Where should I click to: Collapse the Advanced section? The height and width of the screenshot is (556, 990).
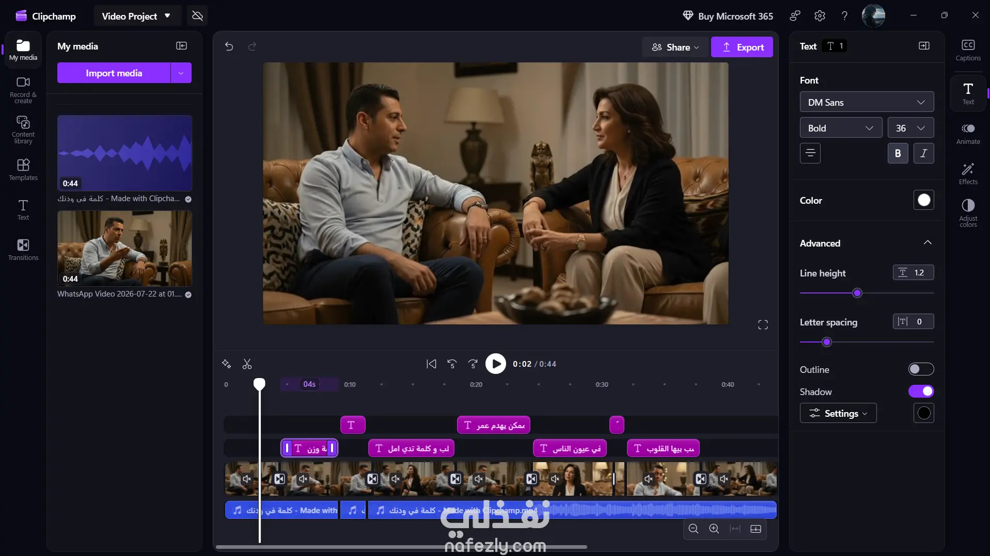pyautogui.click(x=928, y=243)
